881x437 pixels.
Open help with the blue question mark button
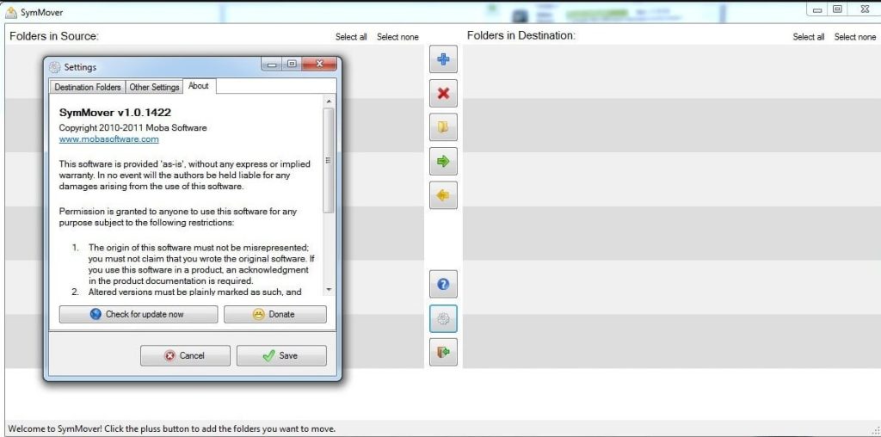[x=443, y=284]
